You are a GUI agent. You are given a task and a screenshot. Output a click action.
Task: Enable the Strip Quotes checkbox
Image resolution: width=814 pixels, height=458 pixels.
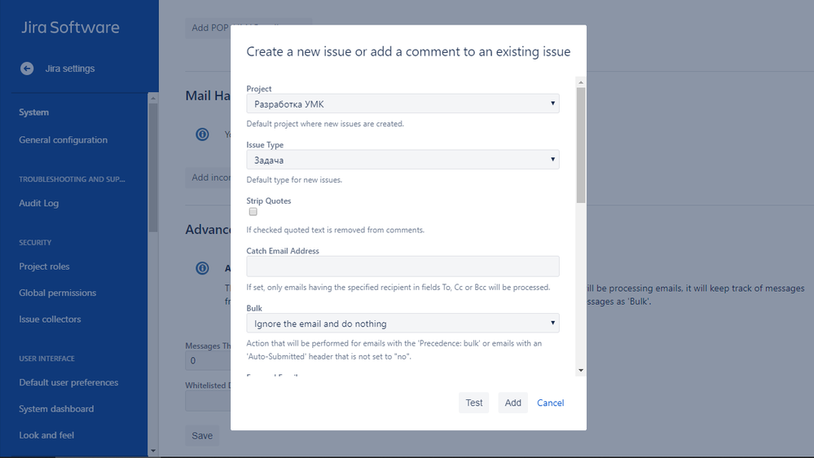click(x=253, y=212)
